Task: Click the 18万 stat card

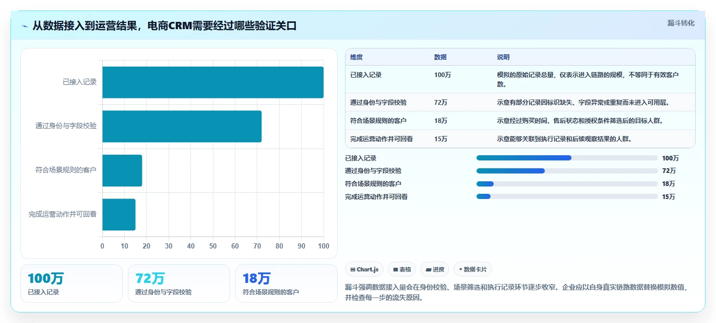Action: coord(287,283)
